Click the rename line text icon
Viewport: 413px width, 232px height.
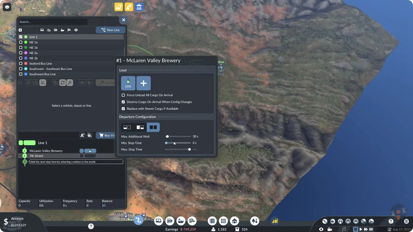pos(82,135)
